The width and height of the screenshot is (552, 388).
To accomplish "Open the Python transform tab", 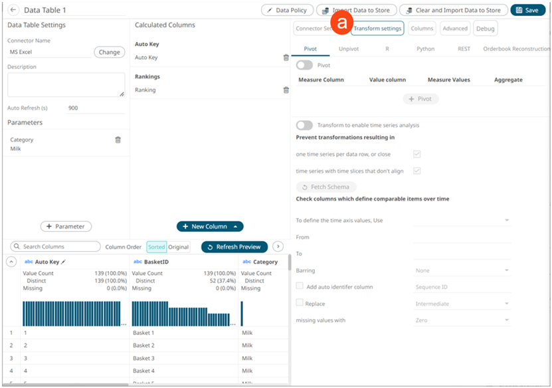I will 426,48.
